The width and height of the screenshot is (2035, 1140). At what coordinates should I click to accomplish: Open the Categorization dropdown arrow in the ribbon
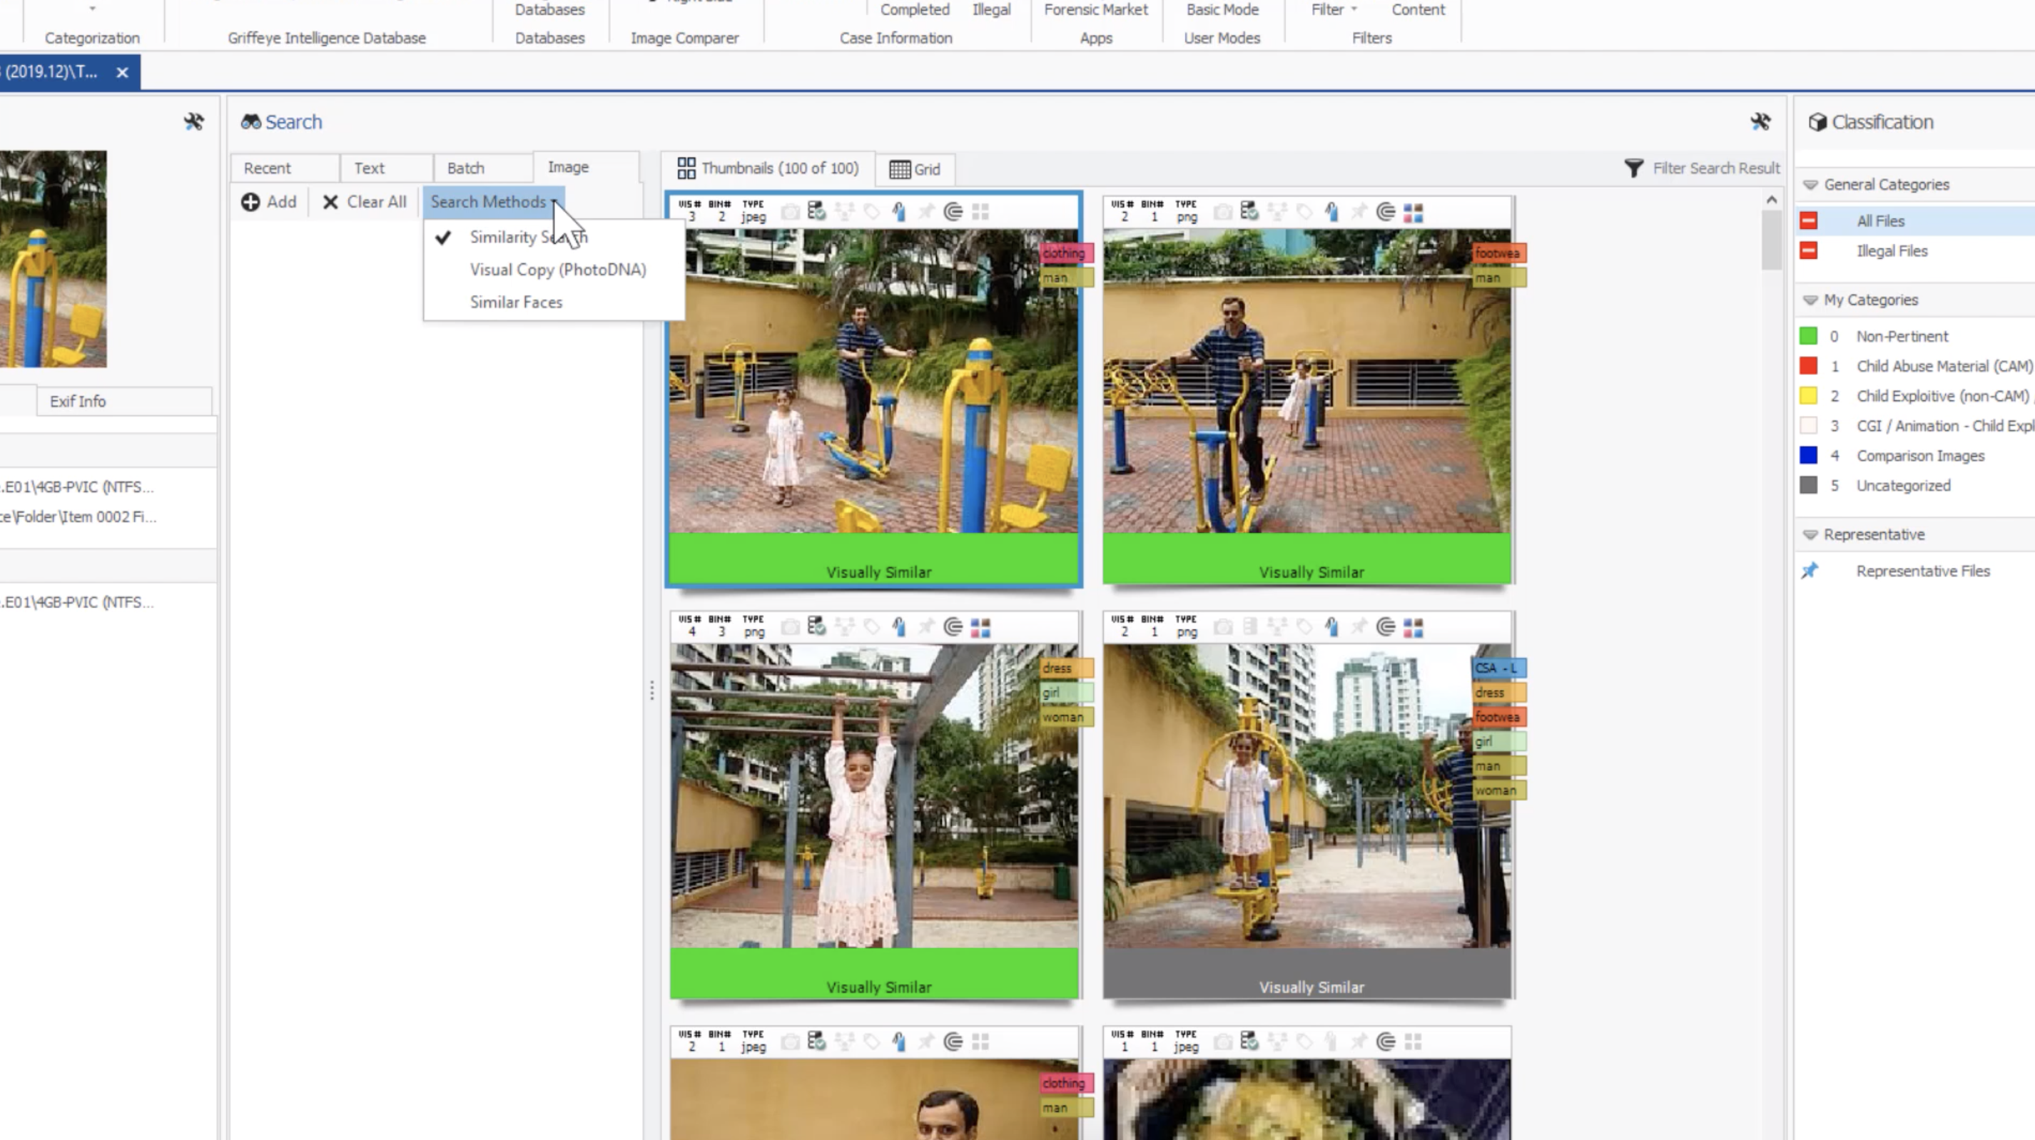(93, 9)
